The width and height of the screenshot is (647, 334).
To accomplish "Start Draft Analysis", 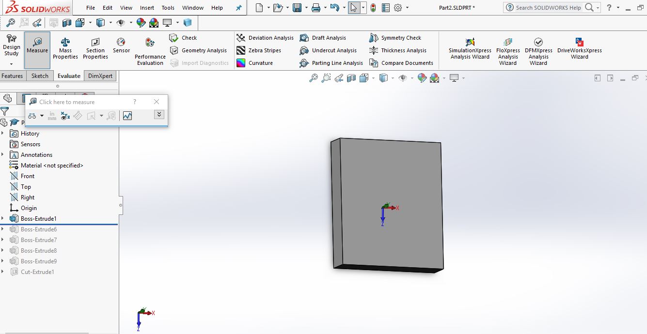I will pyautogui.click(x=323, y=38).
